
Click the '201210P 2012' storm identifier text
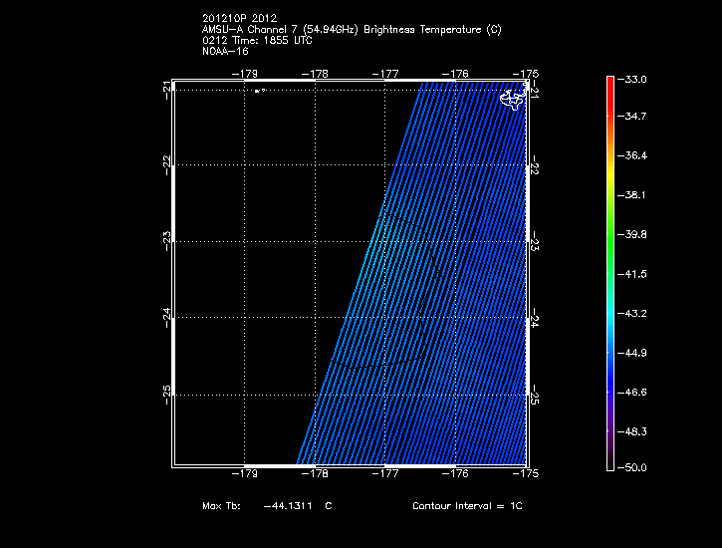(x=239, y=18)
